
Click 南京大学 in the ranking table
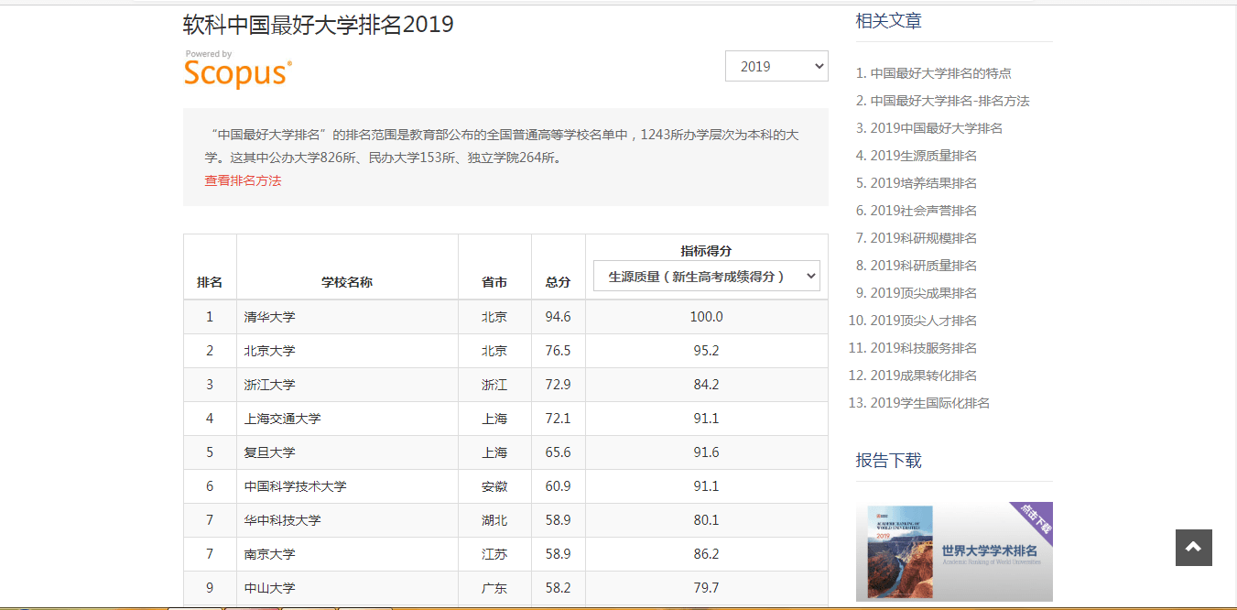[269, 554]
